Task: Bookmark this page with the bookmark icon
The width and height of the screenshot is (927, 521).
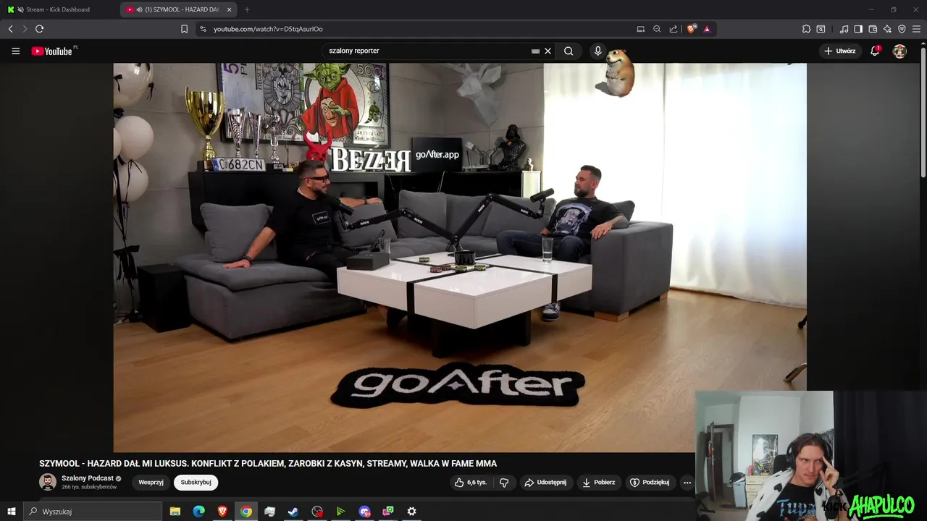Action: [x=184, y=29]
